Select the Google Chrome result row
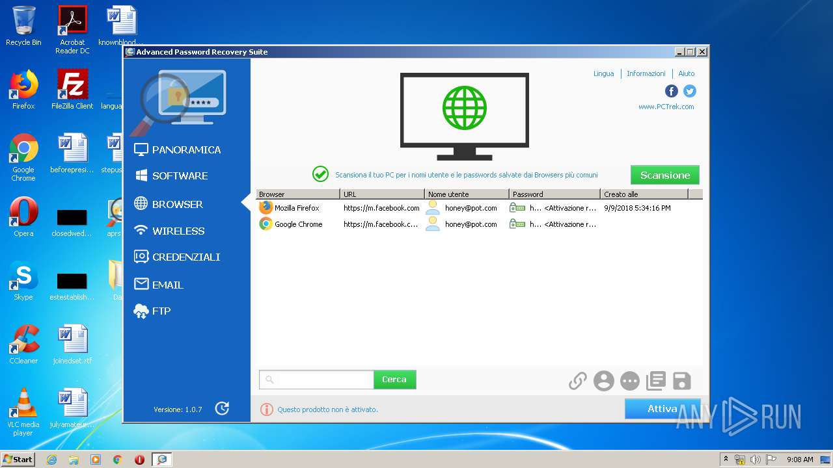The height and width of the screenshot is (468, 833). (480, 224)
